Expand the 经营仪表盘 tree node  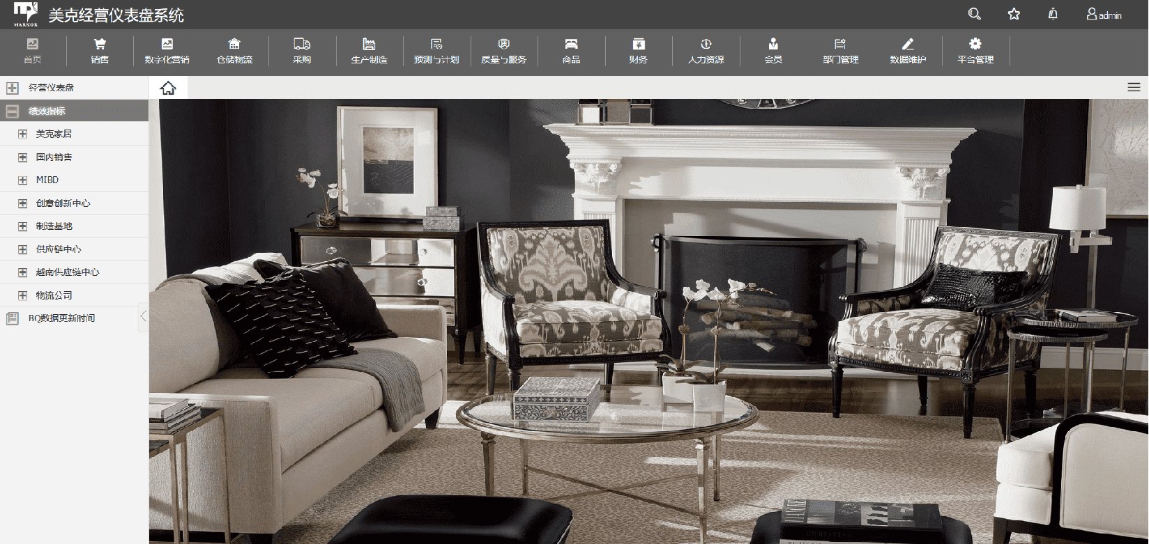(13, 88)
